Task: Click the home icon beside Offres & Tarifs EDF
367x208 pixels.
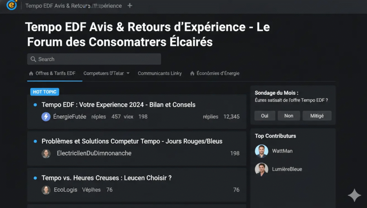Action: point(31,73)
